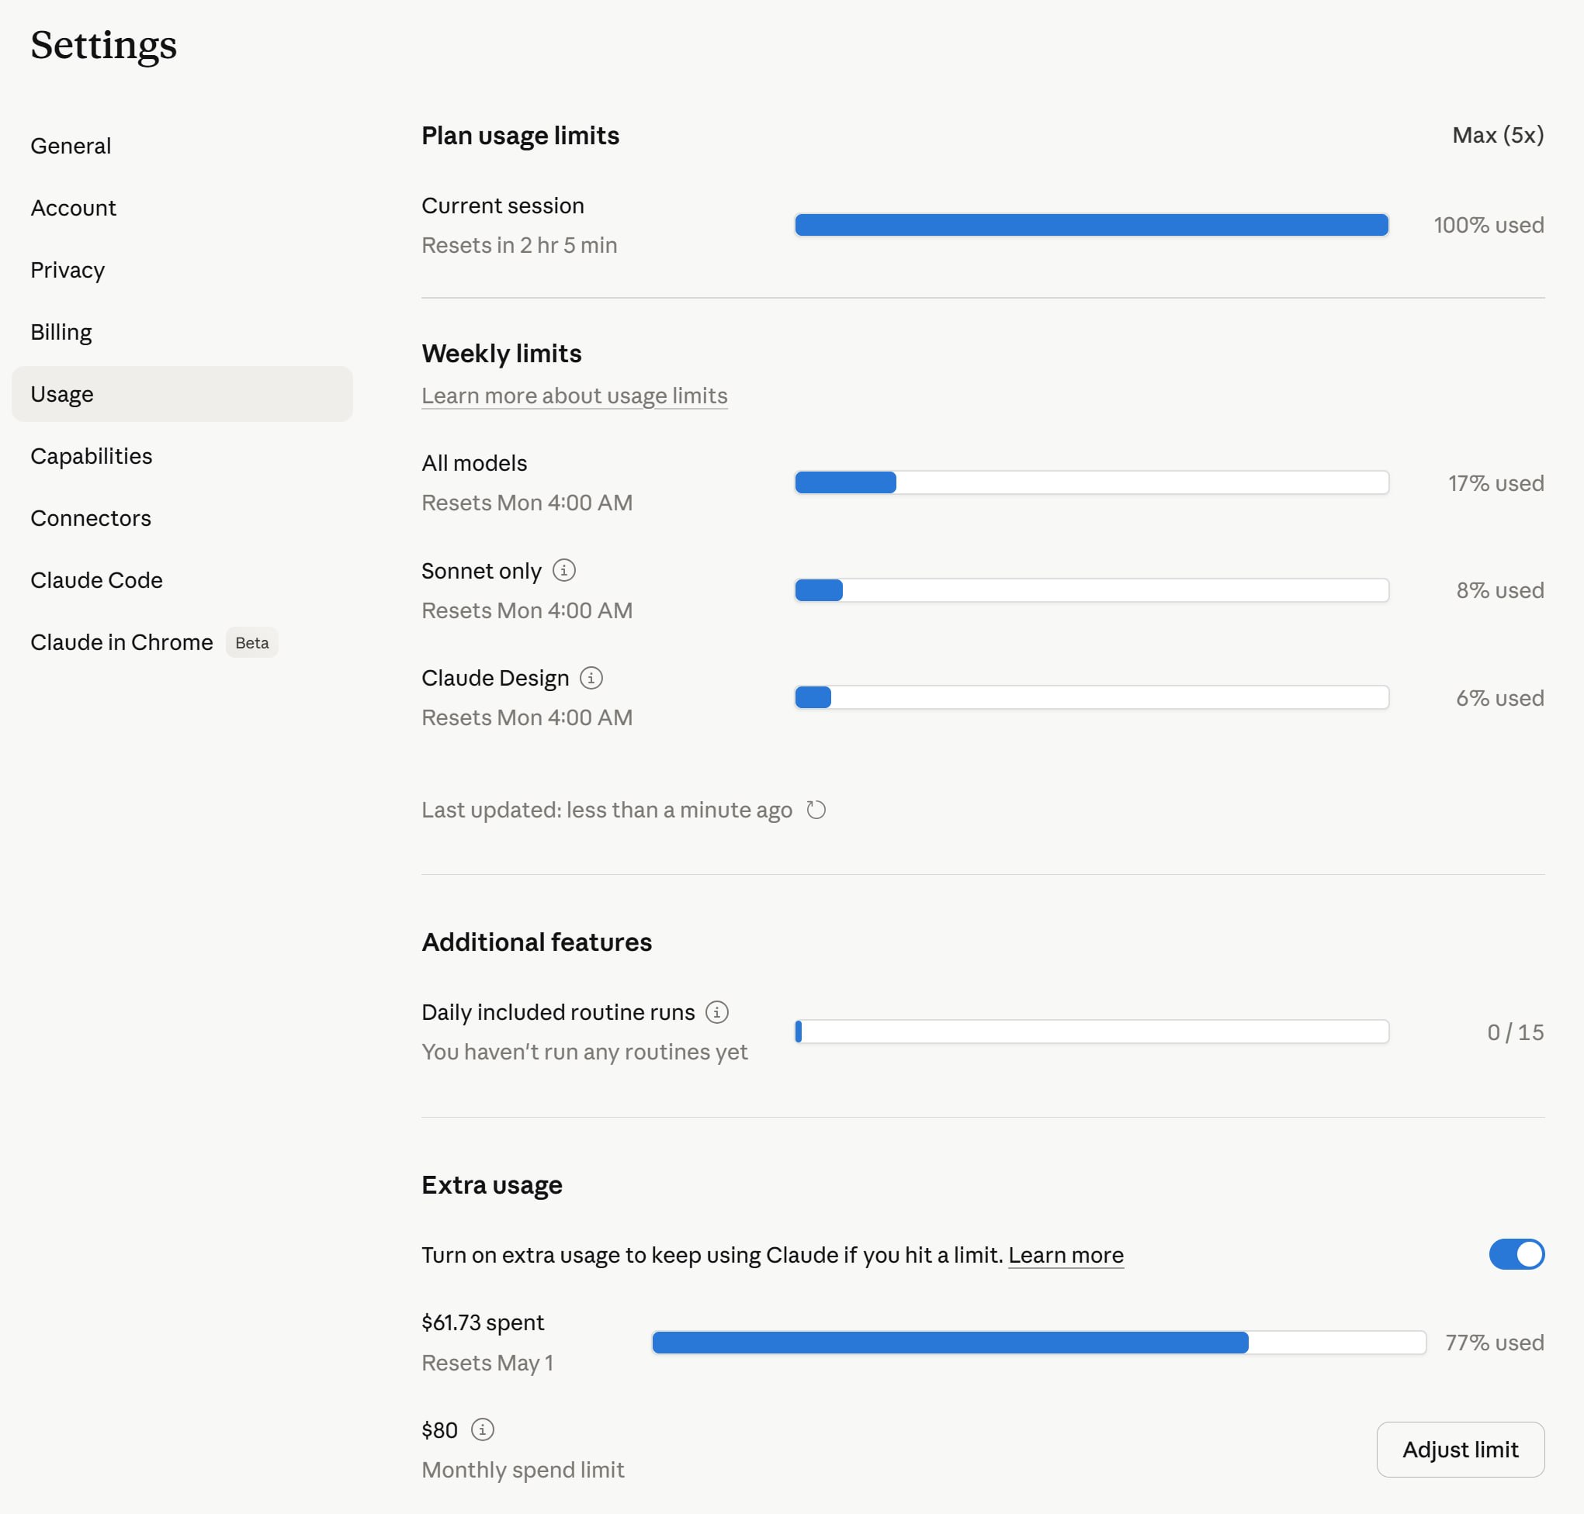Click the Current session usage bar
Viewport: 1584px width, 1514px height.
1090,225
